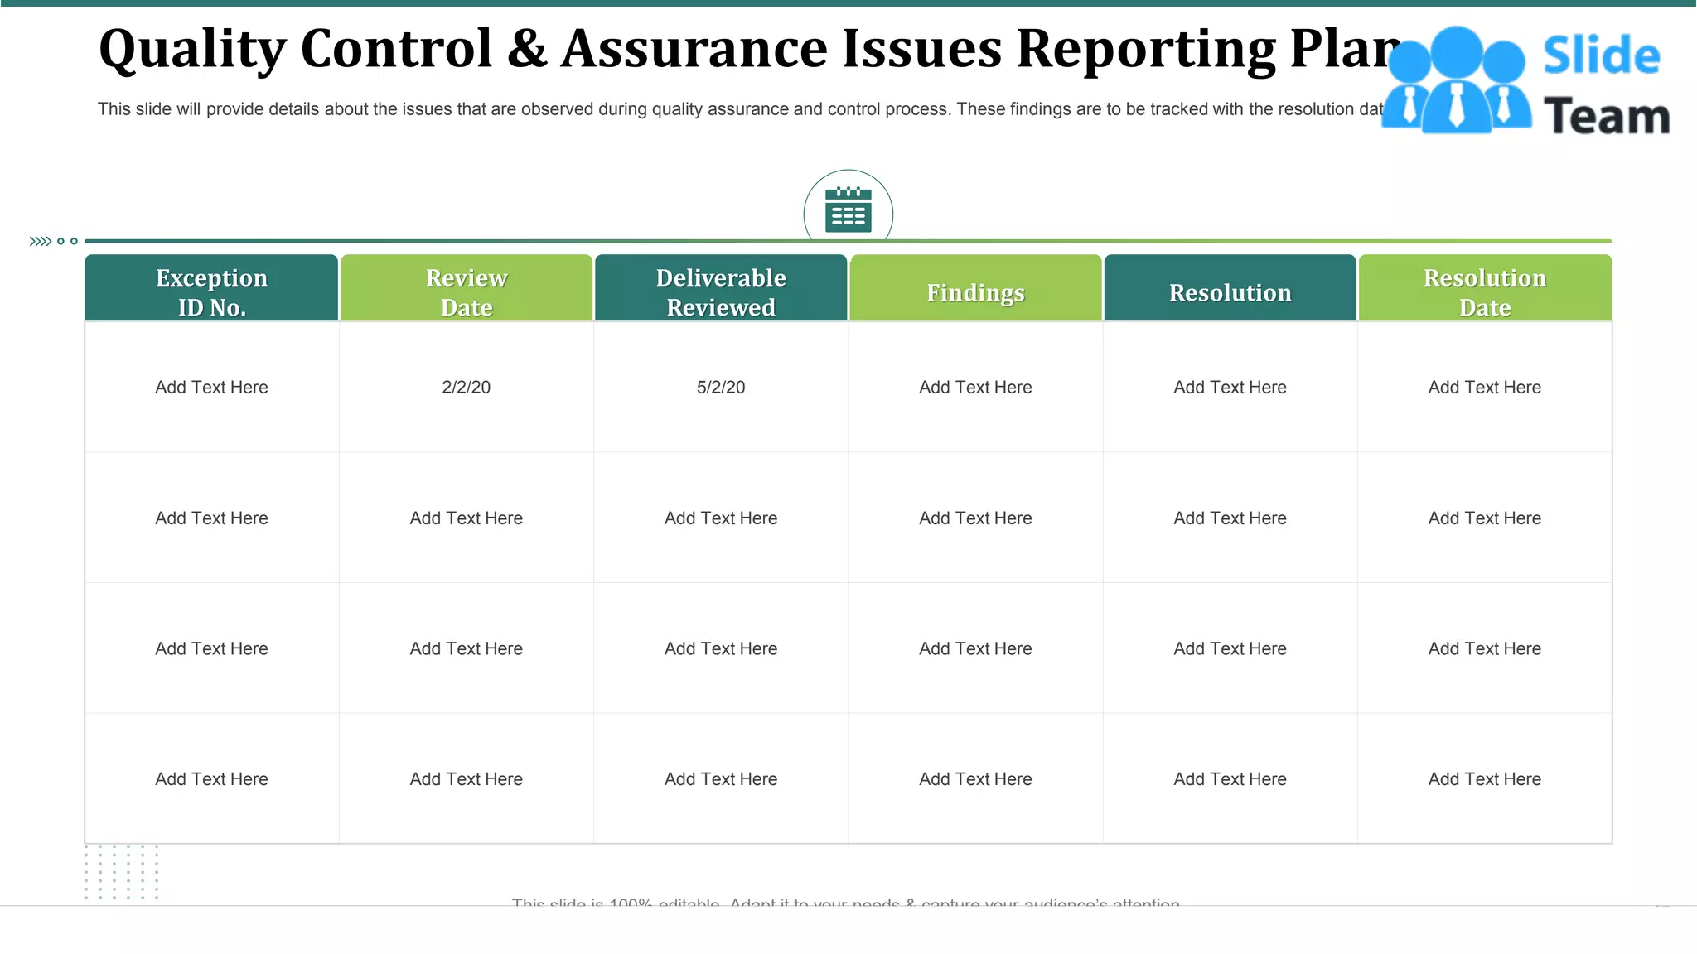Select the Review Date column header
The height and width of the screenshot is (954, 1697).
[x=466, y=291]
